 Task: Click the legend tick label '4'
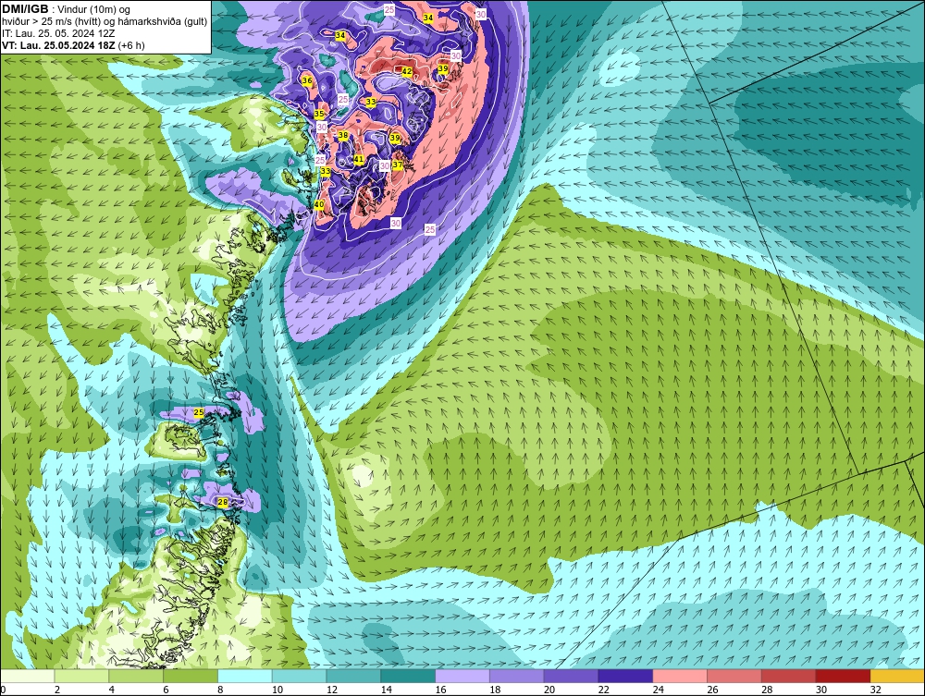tap(112, 690)
